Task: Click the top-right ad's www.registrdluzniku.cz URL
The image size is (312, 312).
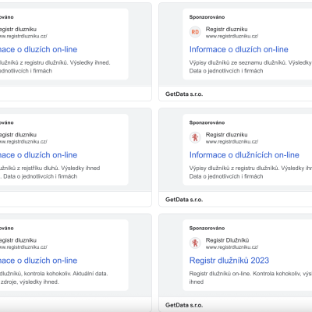Action: (232, 36)
